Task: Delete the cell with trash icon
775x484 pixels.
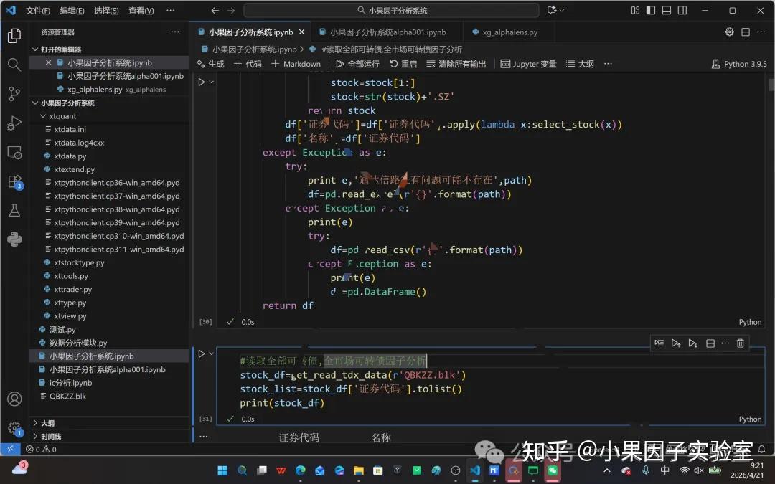Action: (741, 343)
